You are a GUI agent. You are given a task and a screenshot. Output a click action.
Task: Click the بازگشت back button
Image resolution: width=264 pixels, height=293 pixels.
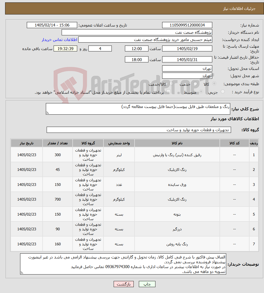[x=123, y=284]
